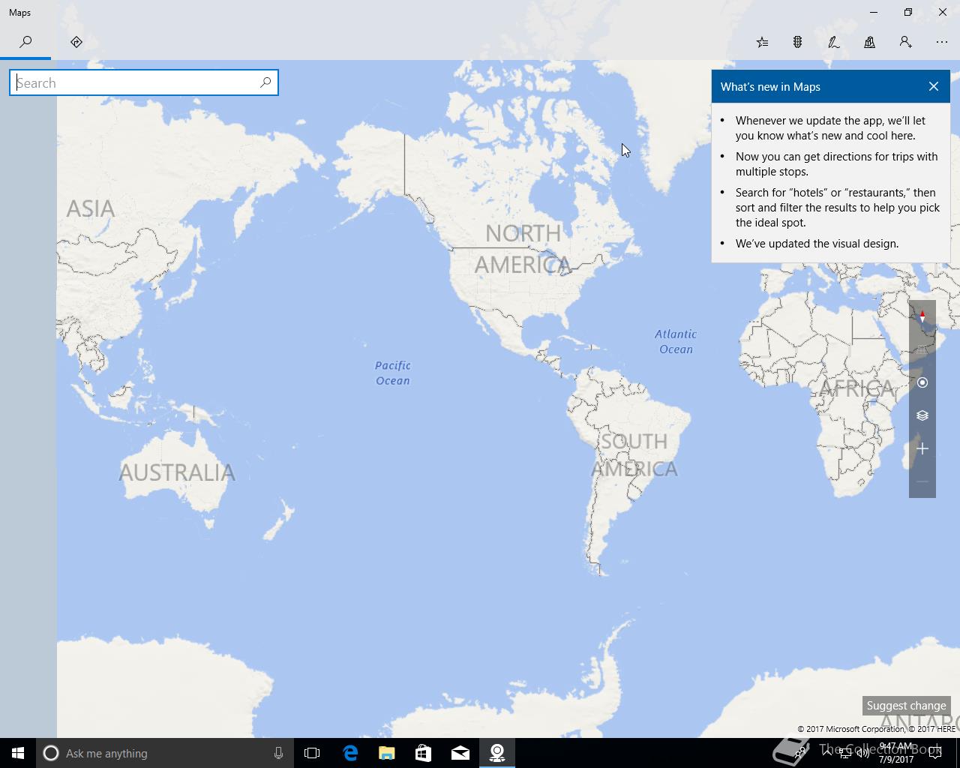Click the compass rotate-to-north control
The height and width of the screenshot is (768, 960).
(x=922, y=317)
